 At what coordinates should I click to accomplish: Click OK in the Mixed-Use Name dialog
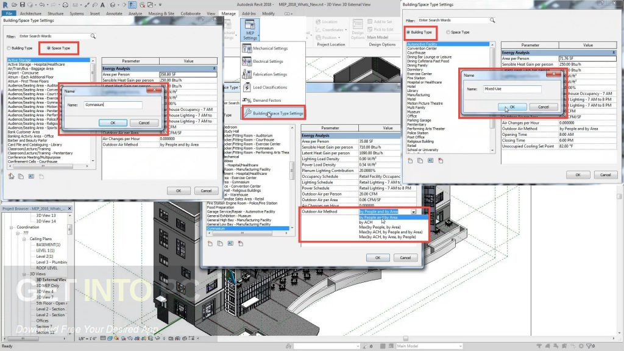[512, 107]
